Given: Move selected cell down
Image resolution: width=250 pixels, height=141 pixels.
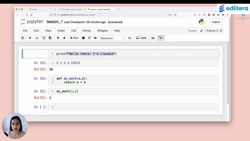Looking at the screenshot, I should tap(64, 38).
